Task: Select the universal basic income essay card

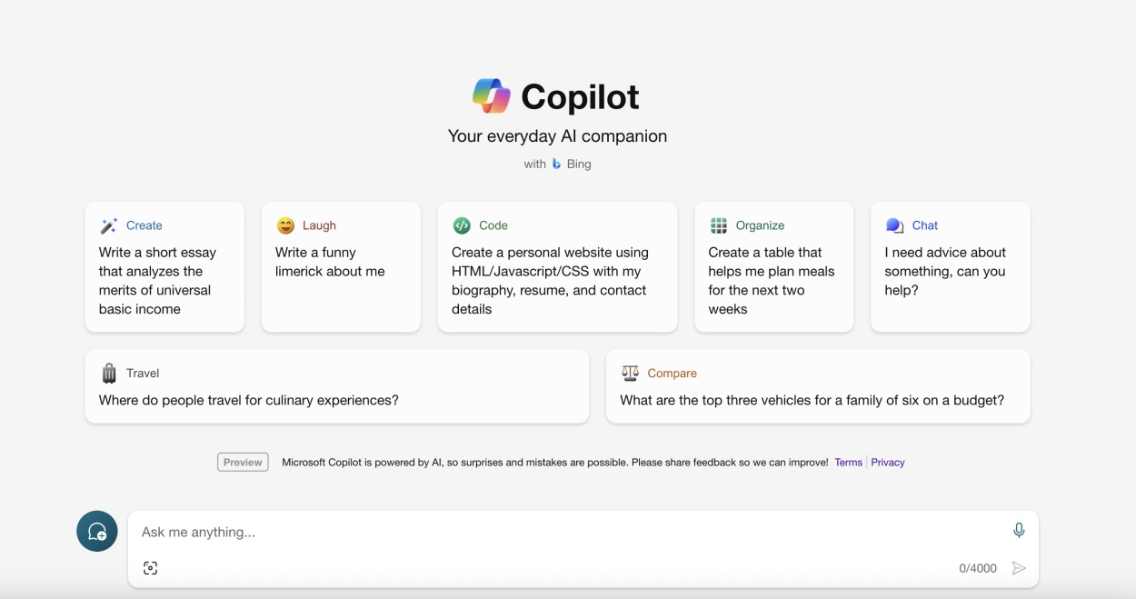Action: 164,267
